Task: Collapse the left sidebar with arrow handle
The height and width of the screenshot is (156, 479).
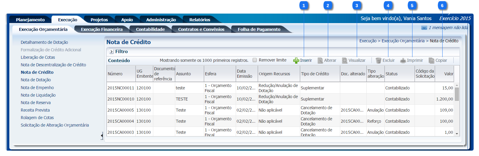Action: pos(102,136)
